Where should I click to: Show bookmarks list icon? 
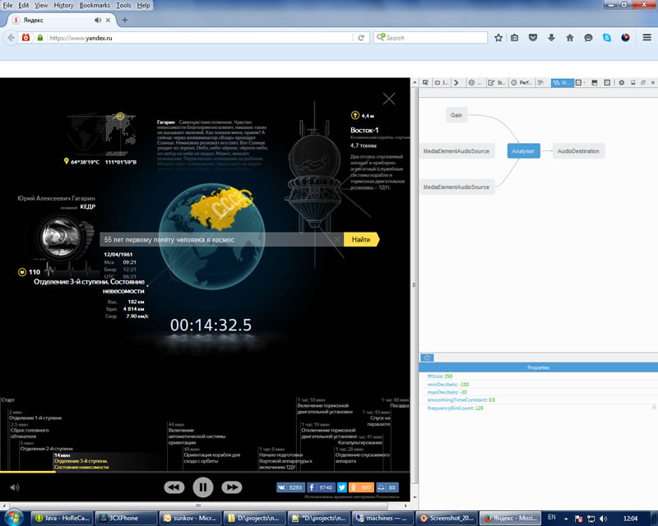coord(515,38)
